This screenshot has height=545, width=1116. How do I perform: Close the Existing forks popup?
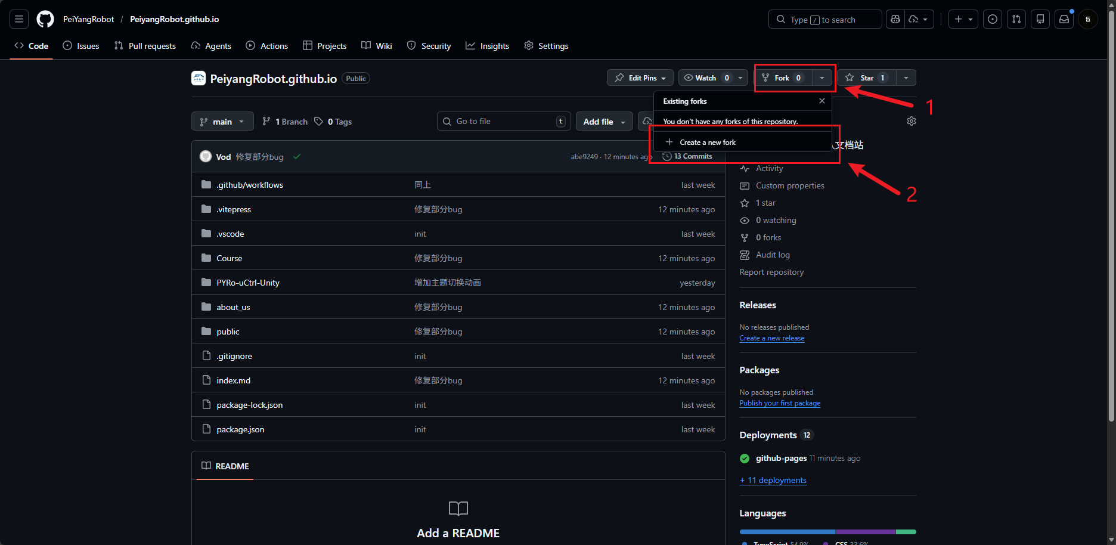click(x=822, y=101)
